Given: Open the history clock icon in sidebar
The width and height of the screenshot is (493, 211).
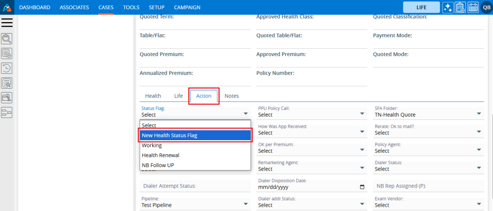Looking at the screenshot, I should tap(7, 68).
